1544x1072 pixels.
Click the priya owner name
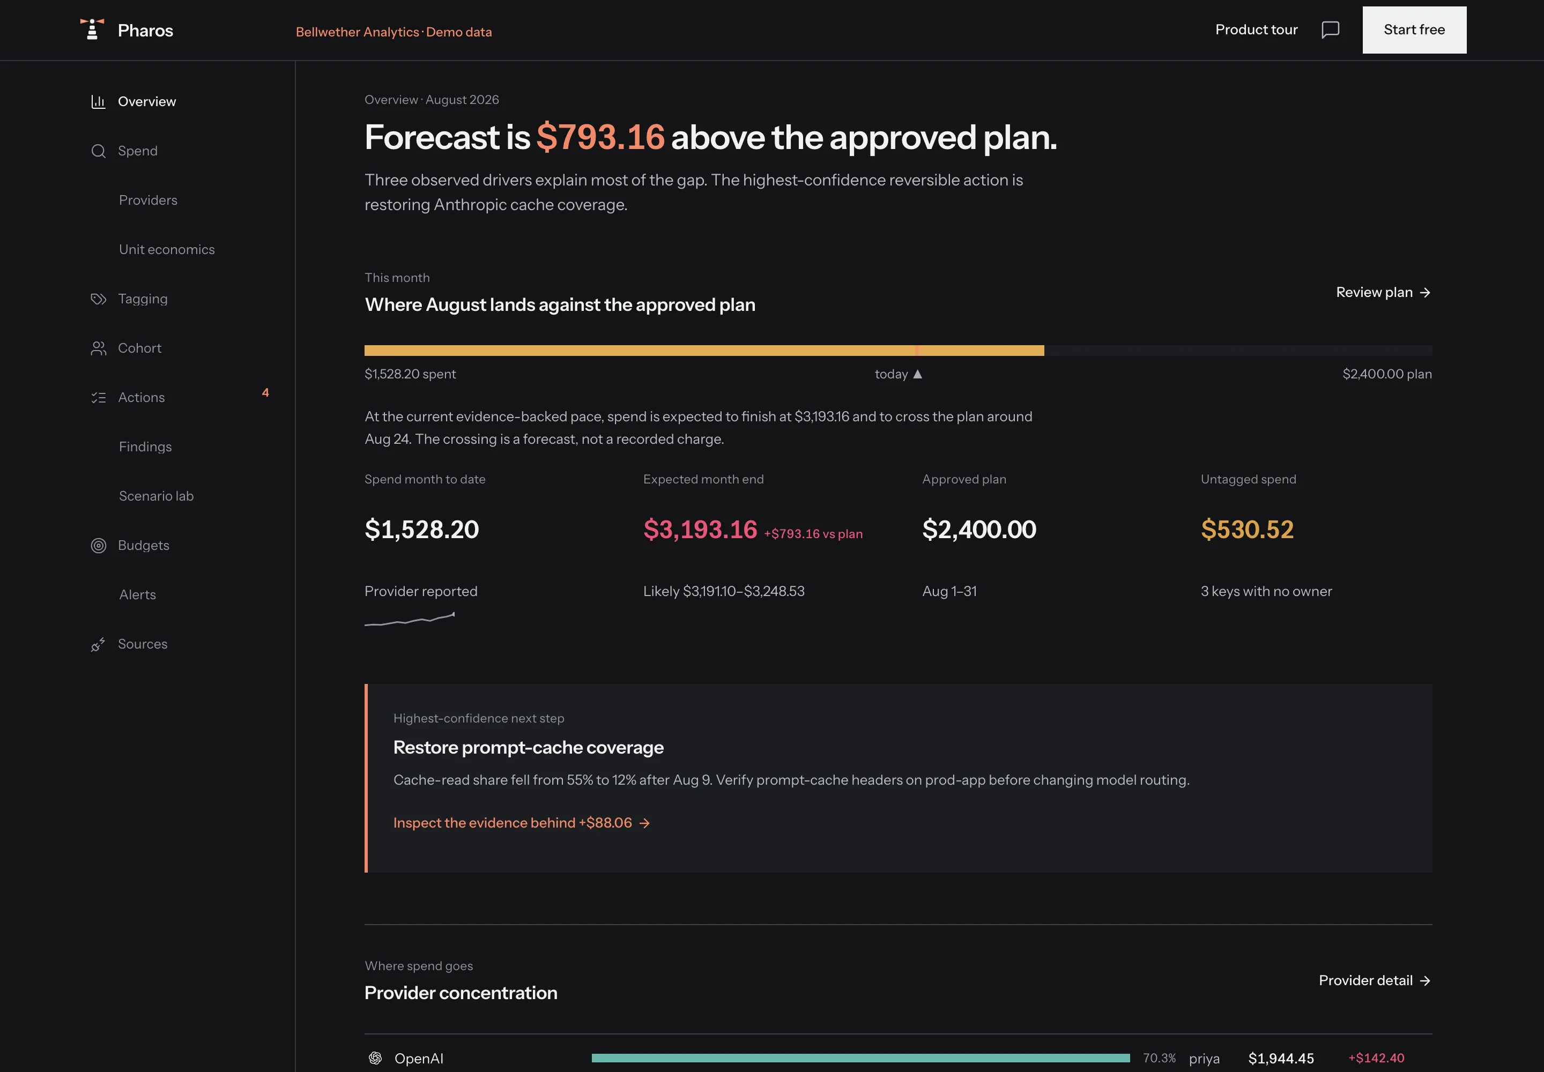[1204, 1059]
